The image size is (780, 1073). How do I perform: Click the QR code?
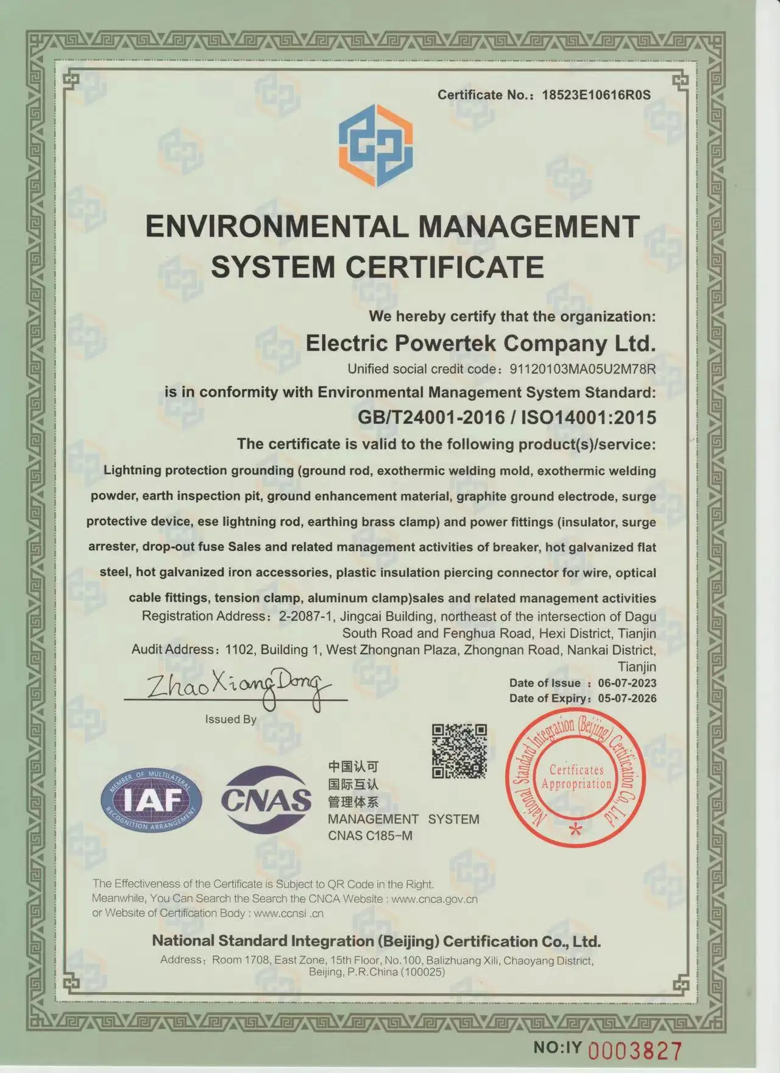pos(459,751)
